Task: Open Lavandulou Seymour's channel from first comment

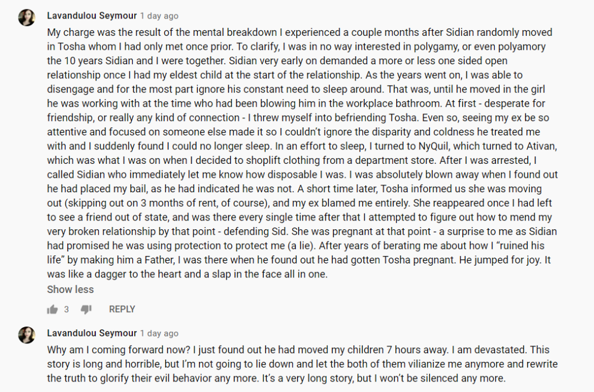Action: pyautogui.click(x=92, y=16)
